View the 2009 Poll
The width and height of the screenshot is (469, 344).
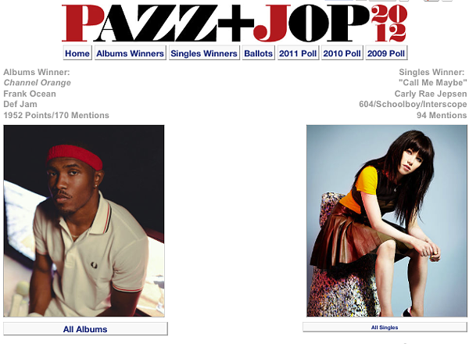pos(386,53)
